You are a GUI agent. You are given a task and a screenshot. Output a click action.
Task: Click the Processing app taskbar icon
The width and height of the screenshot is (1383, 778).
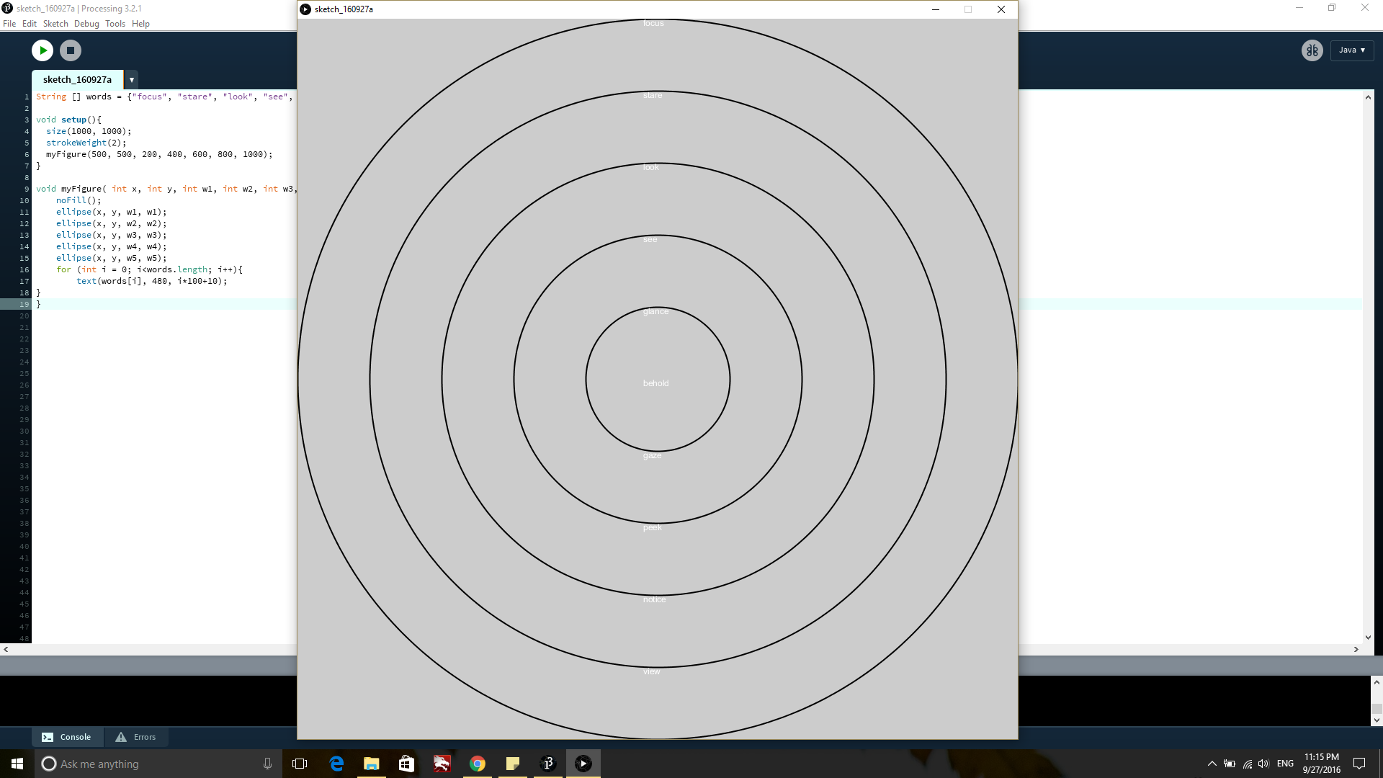coord(548,764)
